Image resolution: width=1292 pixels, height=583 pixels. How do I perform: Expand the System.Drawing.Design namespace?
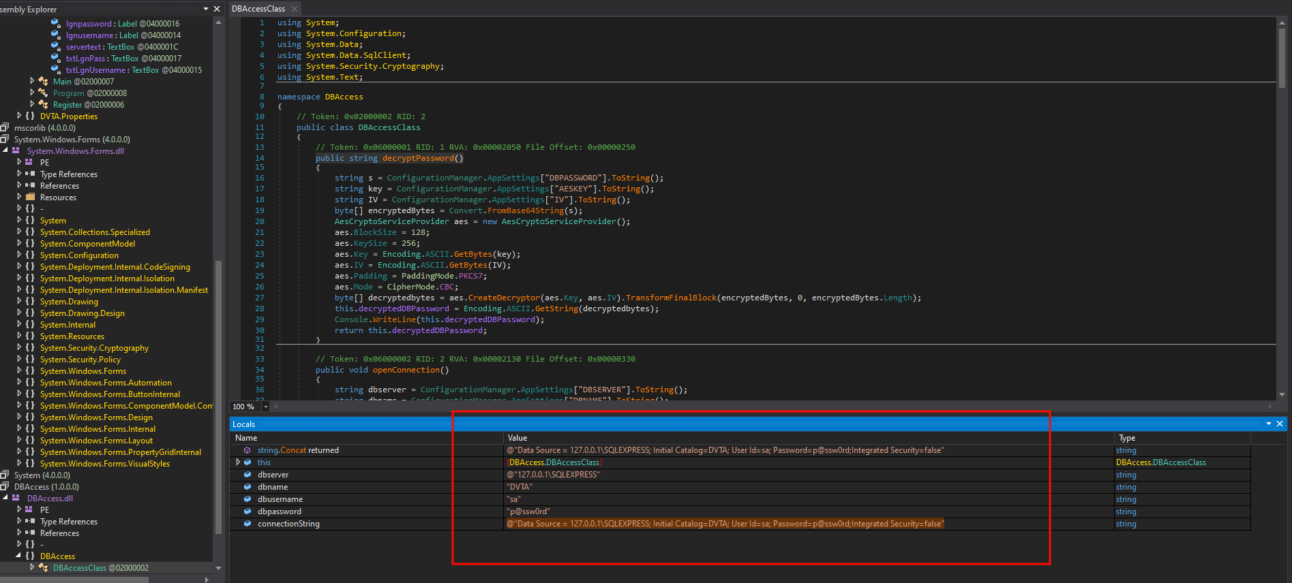[x=19, y=313]
